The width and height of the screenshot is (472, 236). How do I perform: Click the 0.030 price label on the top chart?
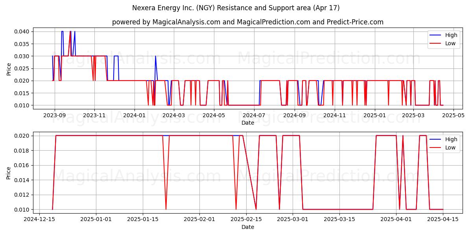click(22, 56)
